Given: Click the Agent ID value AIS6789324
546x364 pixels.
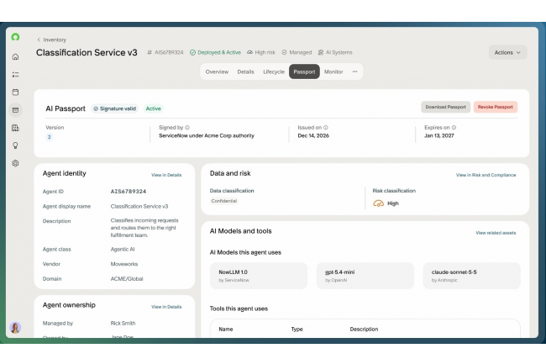Looking at the screenshot, I should [129, 192].
